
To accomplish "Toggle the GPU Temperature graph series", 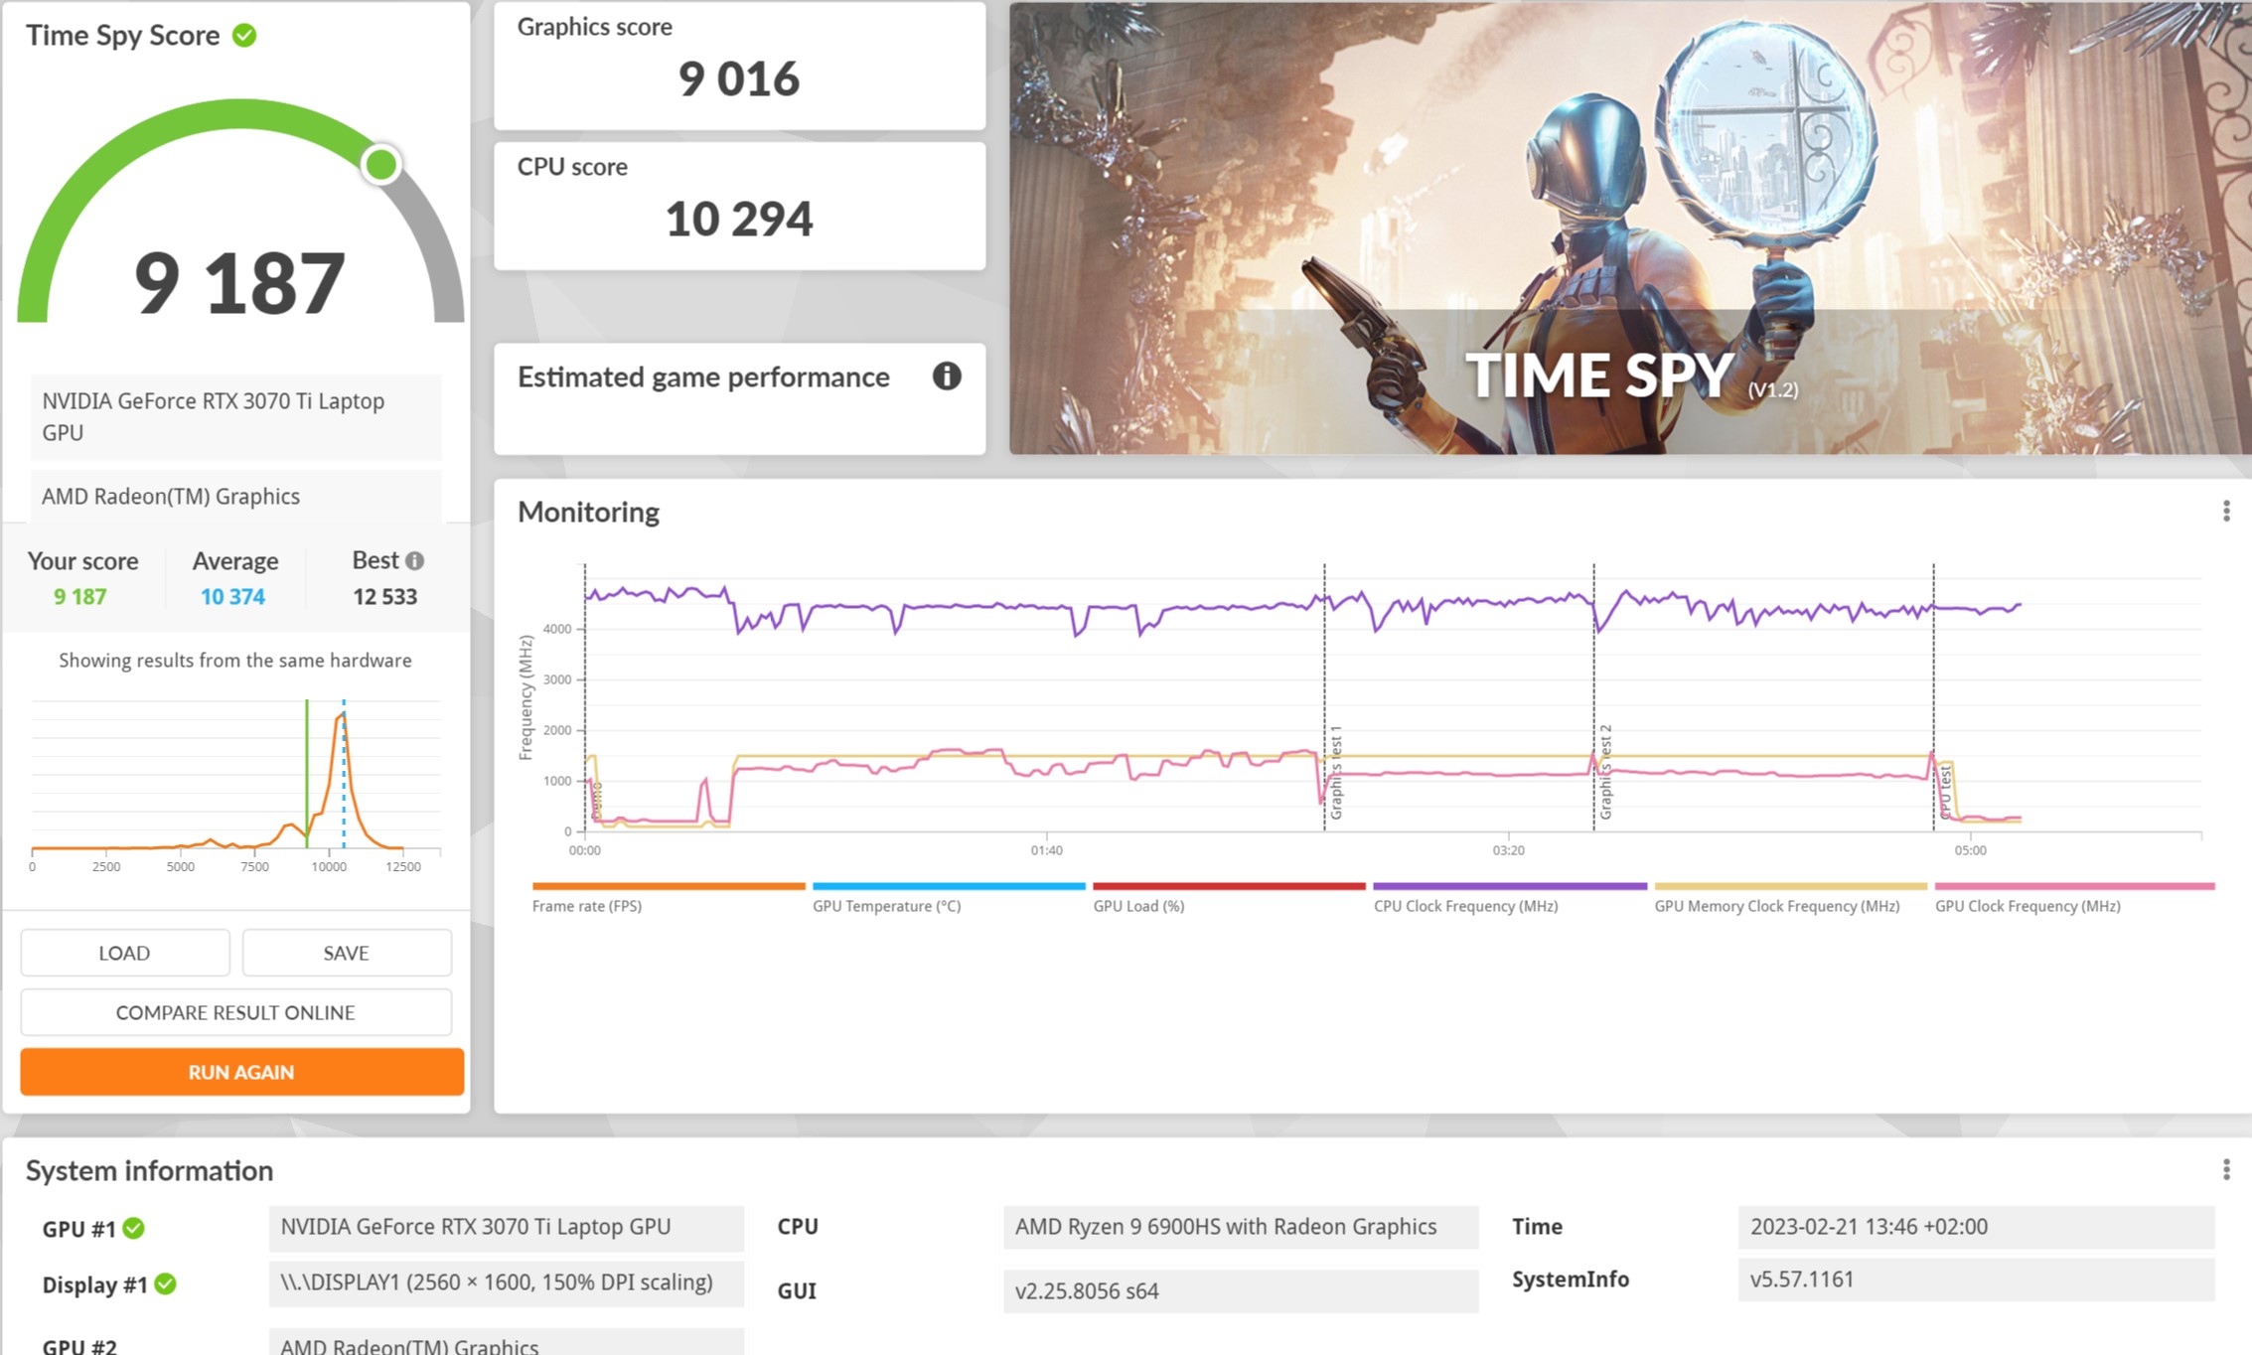I will (x=949, y=898).
